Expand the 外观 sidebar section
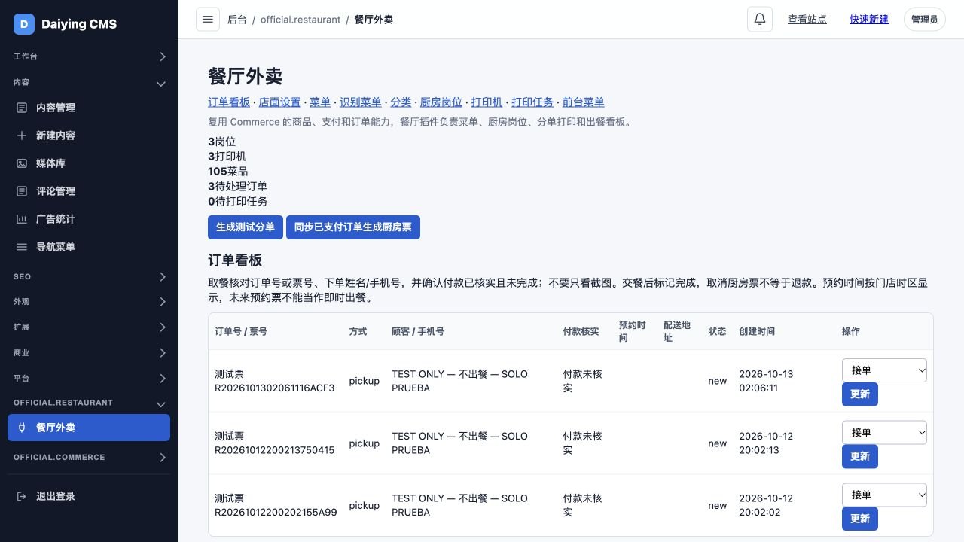The image size is (964, 542). click(89, 302)
